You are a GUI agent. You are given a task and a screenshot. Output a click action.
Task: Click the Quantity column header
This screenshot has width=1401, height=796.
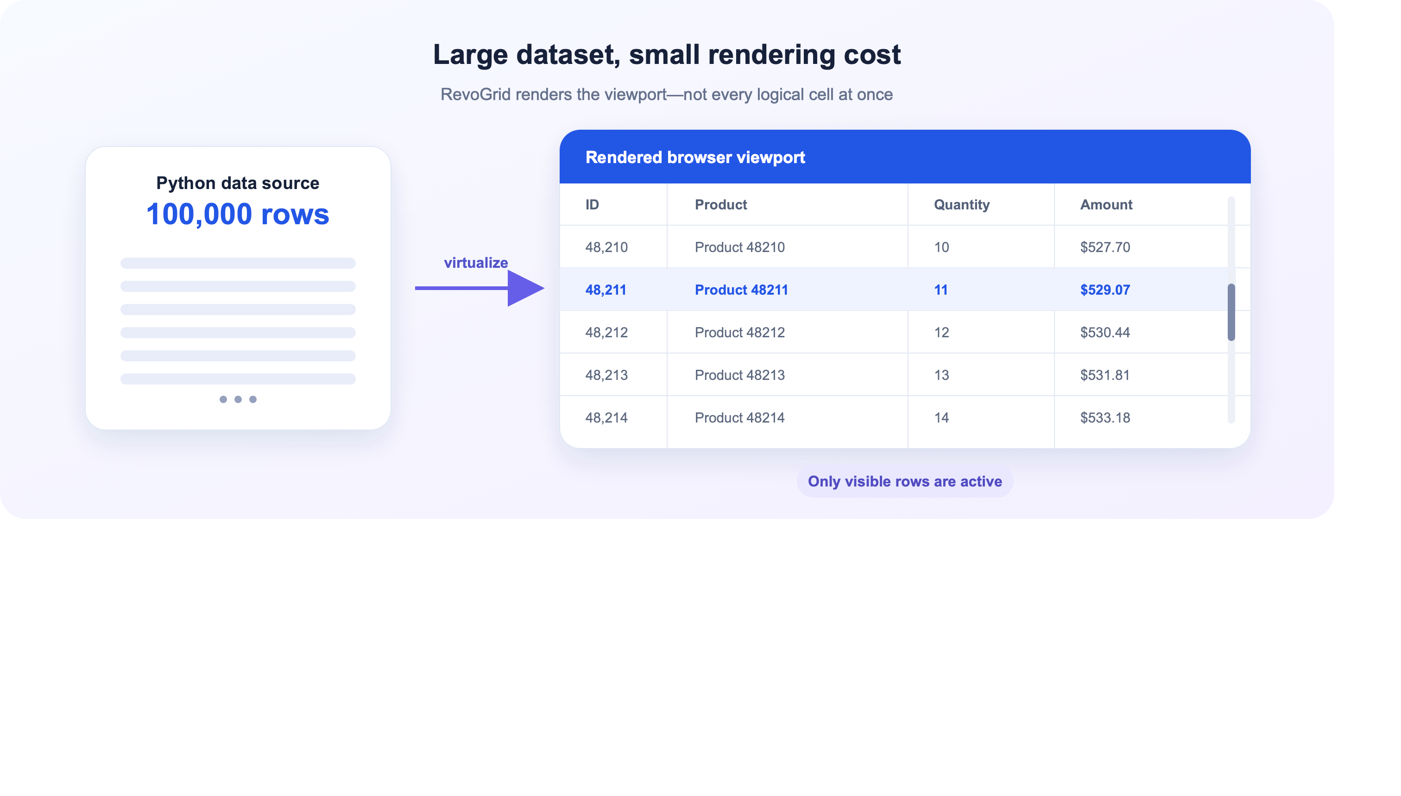click(981, 204)
